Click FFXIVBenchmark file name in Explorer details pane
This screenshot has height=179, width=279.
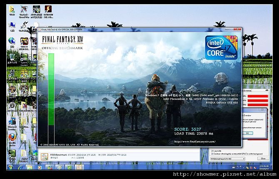coord(59,155)
